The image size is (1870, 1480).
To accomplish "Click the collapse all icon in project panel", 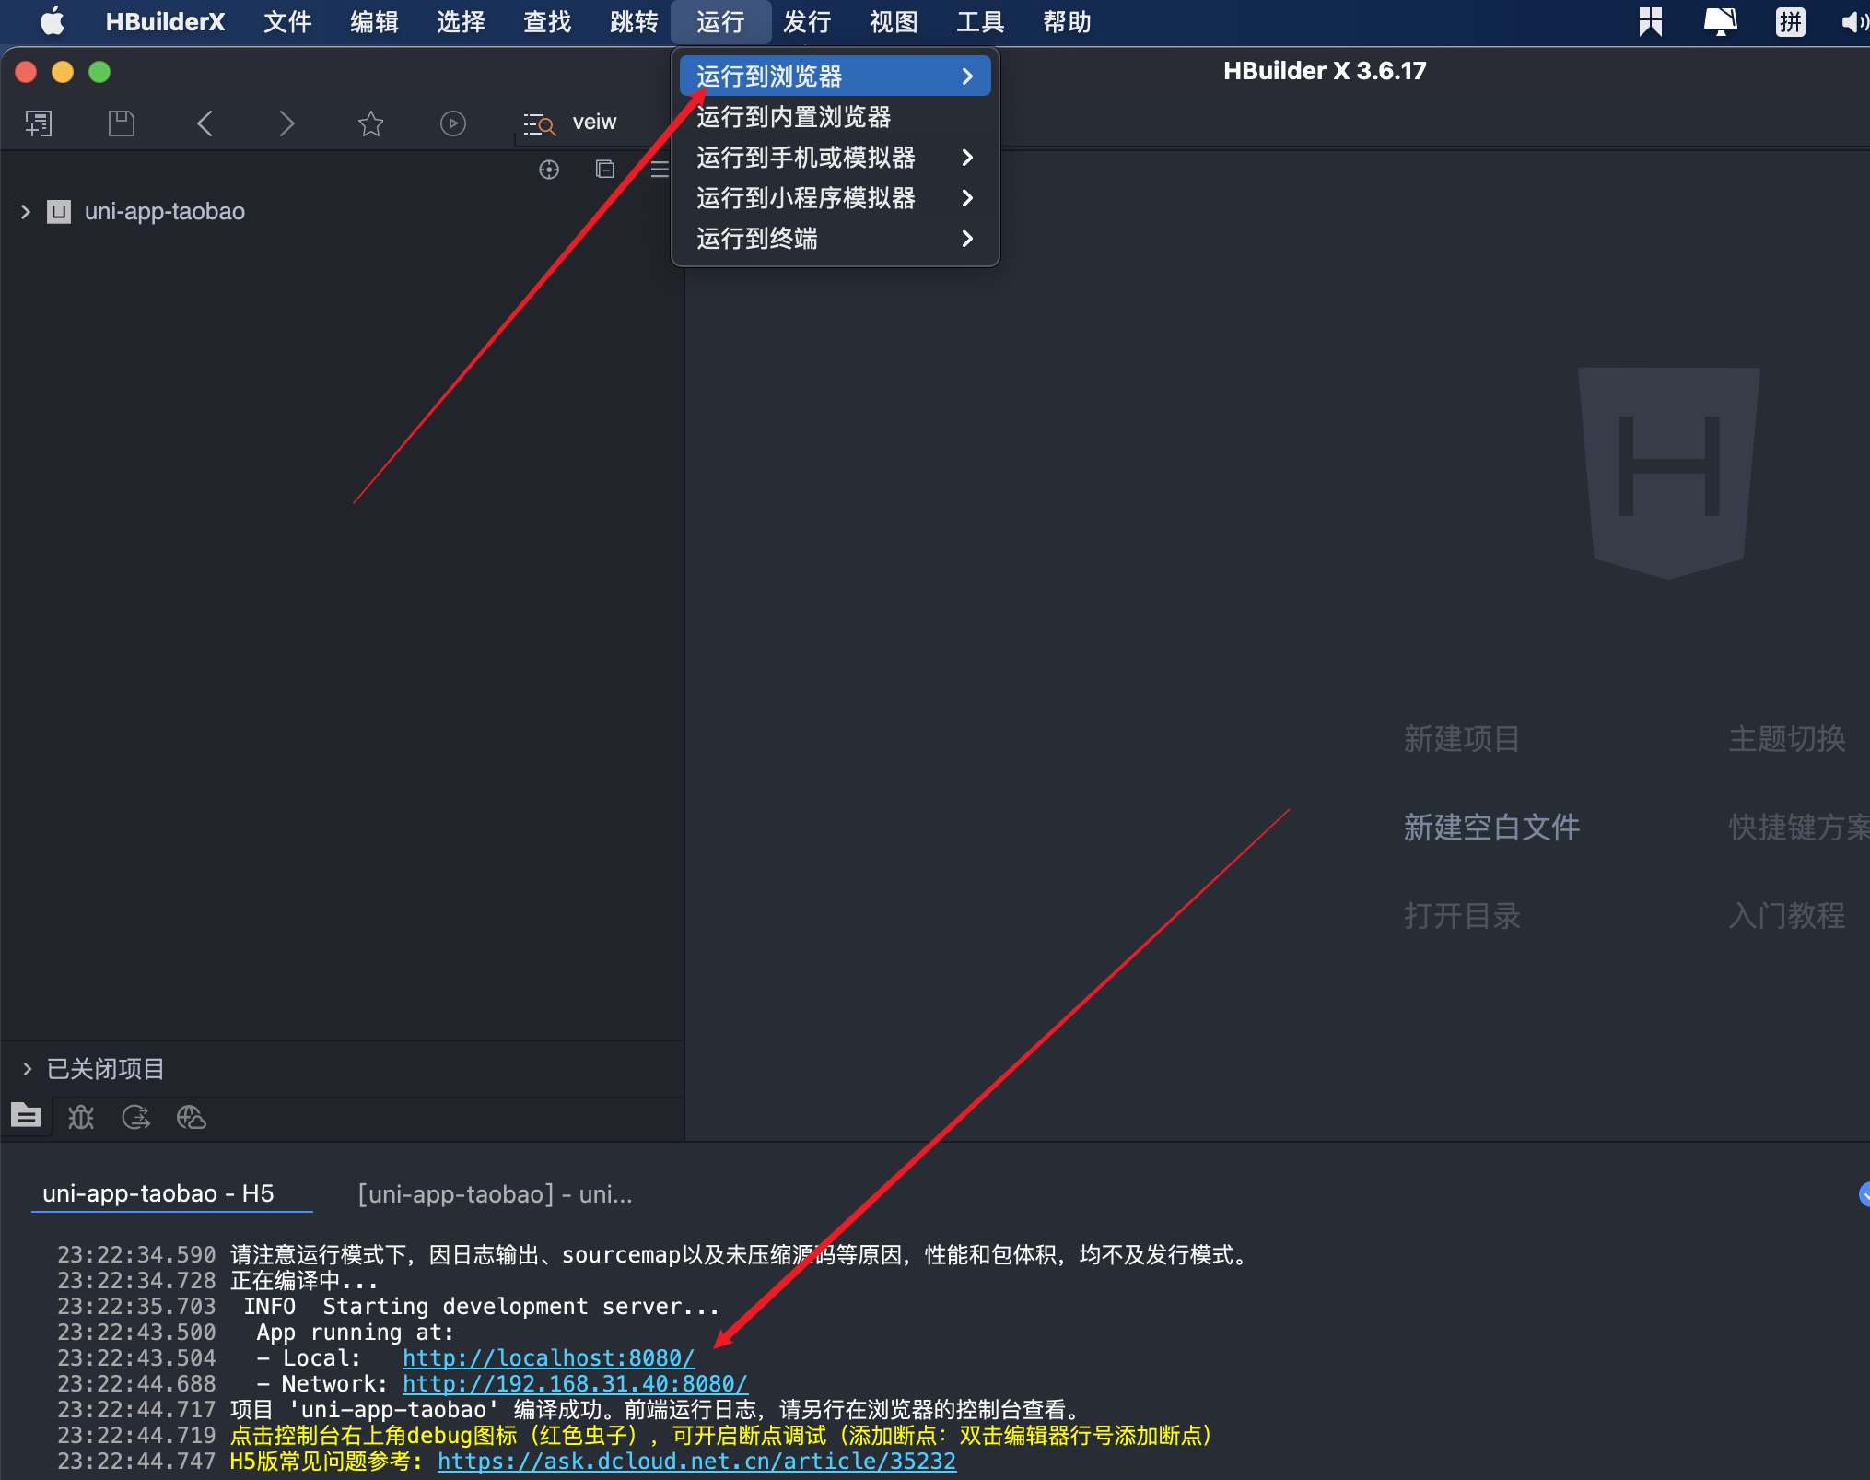I will point(604,169).
